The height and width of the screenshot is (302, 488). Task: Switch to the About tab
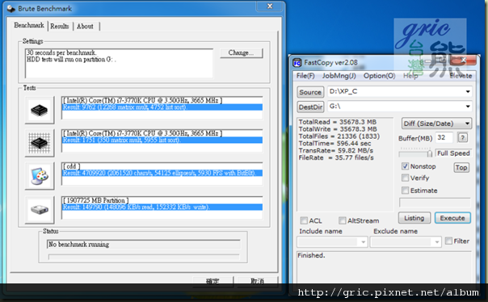pyautogui.click(x=85, y=27)
